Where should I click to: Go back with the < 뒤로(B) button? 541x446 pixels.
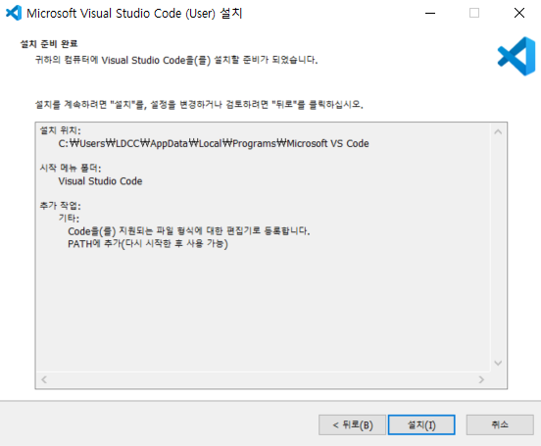pyautogui.click(x=352, y=424)
